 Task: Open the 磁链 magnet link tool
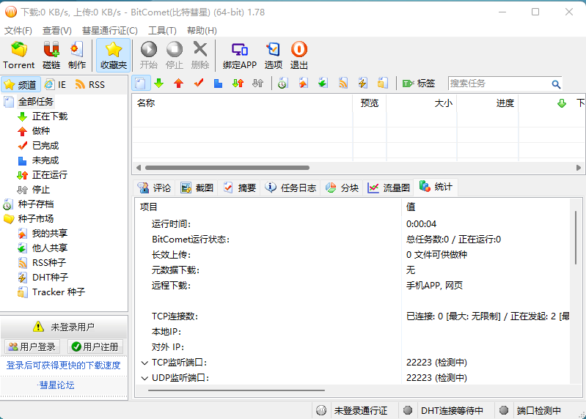pyautogui.click(x=51, y=55)
